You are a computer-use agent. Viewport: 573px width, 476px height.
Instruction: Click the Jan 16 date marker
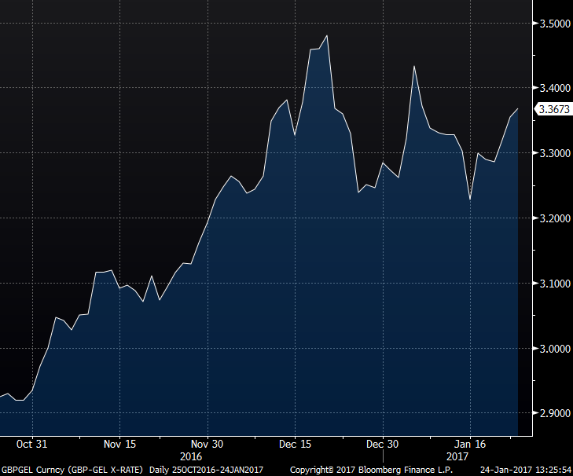coord(470,443)
